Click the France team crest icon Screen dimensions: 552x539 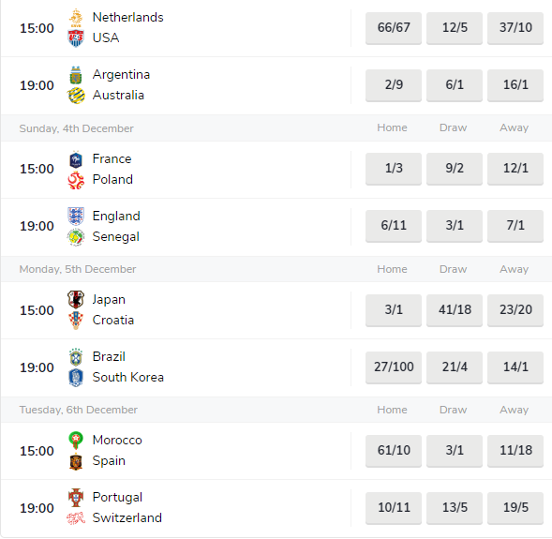pos(76,159)
